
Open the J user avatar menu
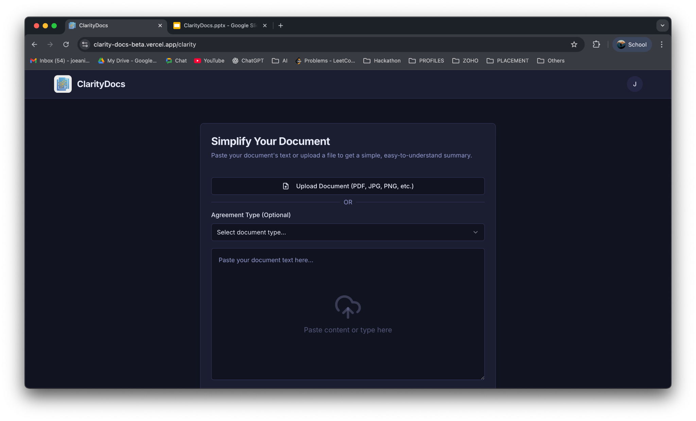coord(634,84)
